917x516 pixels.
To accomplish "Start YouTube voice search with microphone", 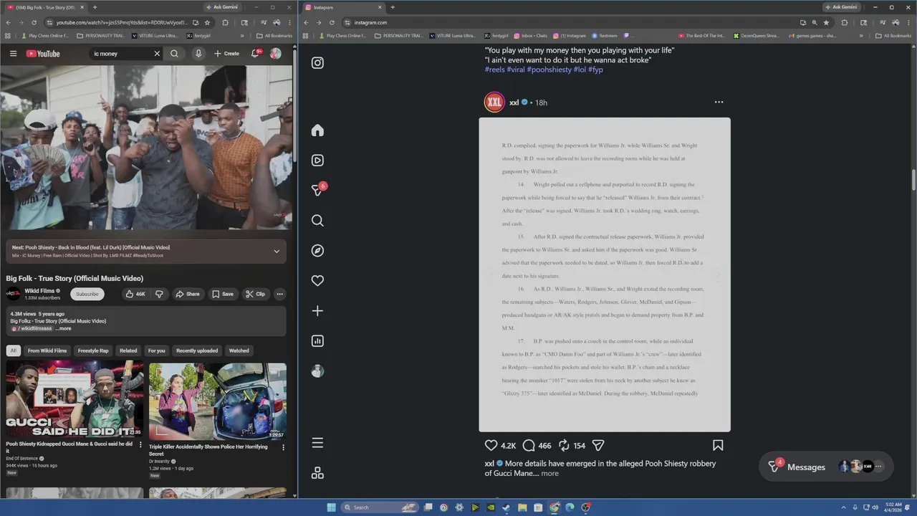I will click(198, 54).
